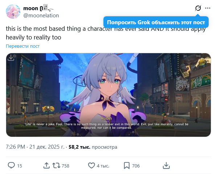Click the reply speech bubble icon
217x174 pixels.
(x=11, y=165)
